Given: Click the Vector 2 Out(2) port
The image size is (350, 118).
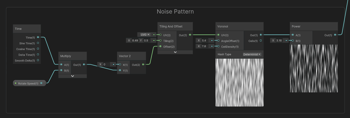Looking at the screenshot, I should tap(143, 65).
